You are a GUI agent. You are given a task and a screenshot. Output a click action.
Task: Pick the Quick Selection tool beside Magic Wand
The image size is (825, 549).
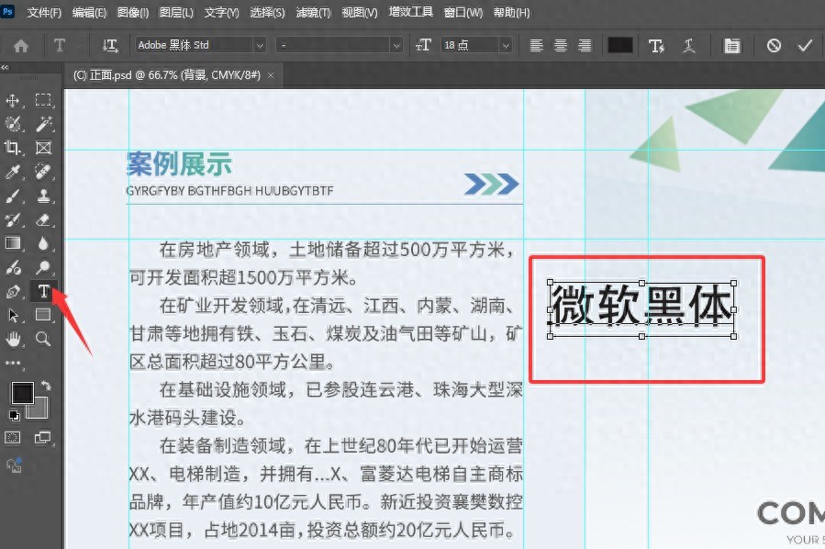(x=13, y=124)
